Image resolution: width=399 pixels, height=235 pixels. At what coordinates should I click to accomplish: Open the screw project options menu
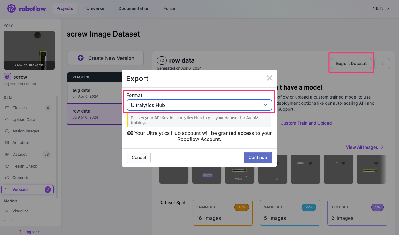point(49,77)
